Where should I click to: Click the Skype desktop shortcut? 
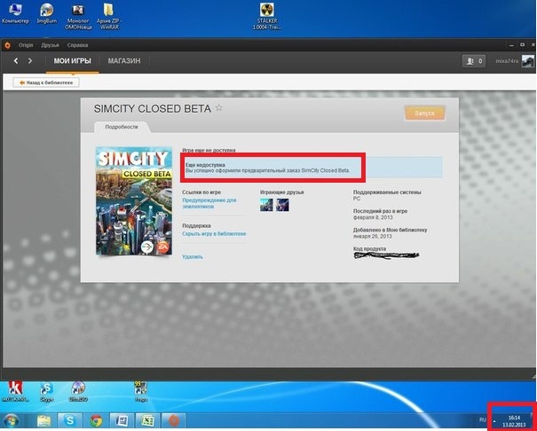tap(46, 391)
